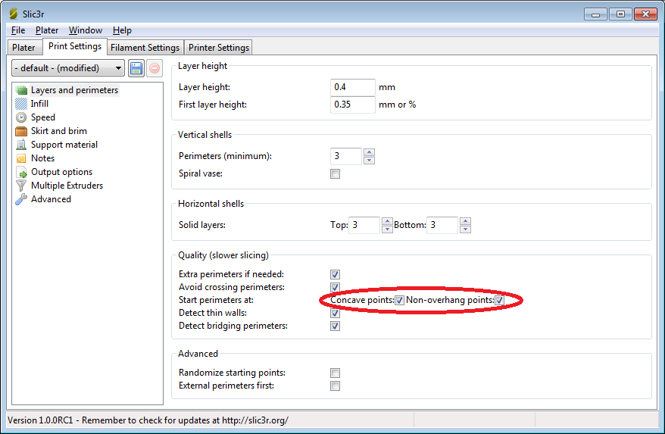Select Skirt and brim in sidebar
The image size is (665, 434).
(59, 131)
